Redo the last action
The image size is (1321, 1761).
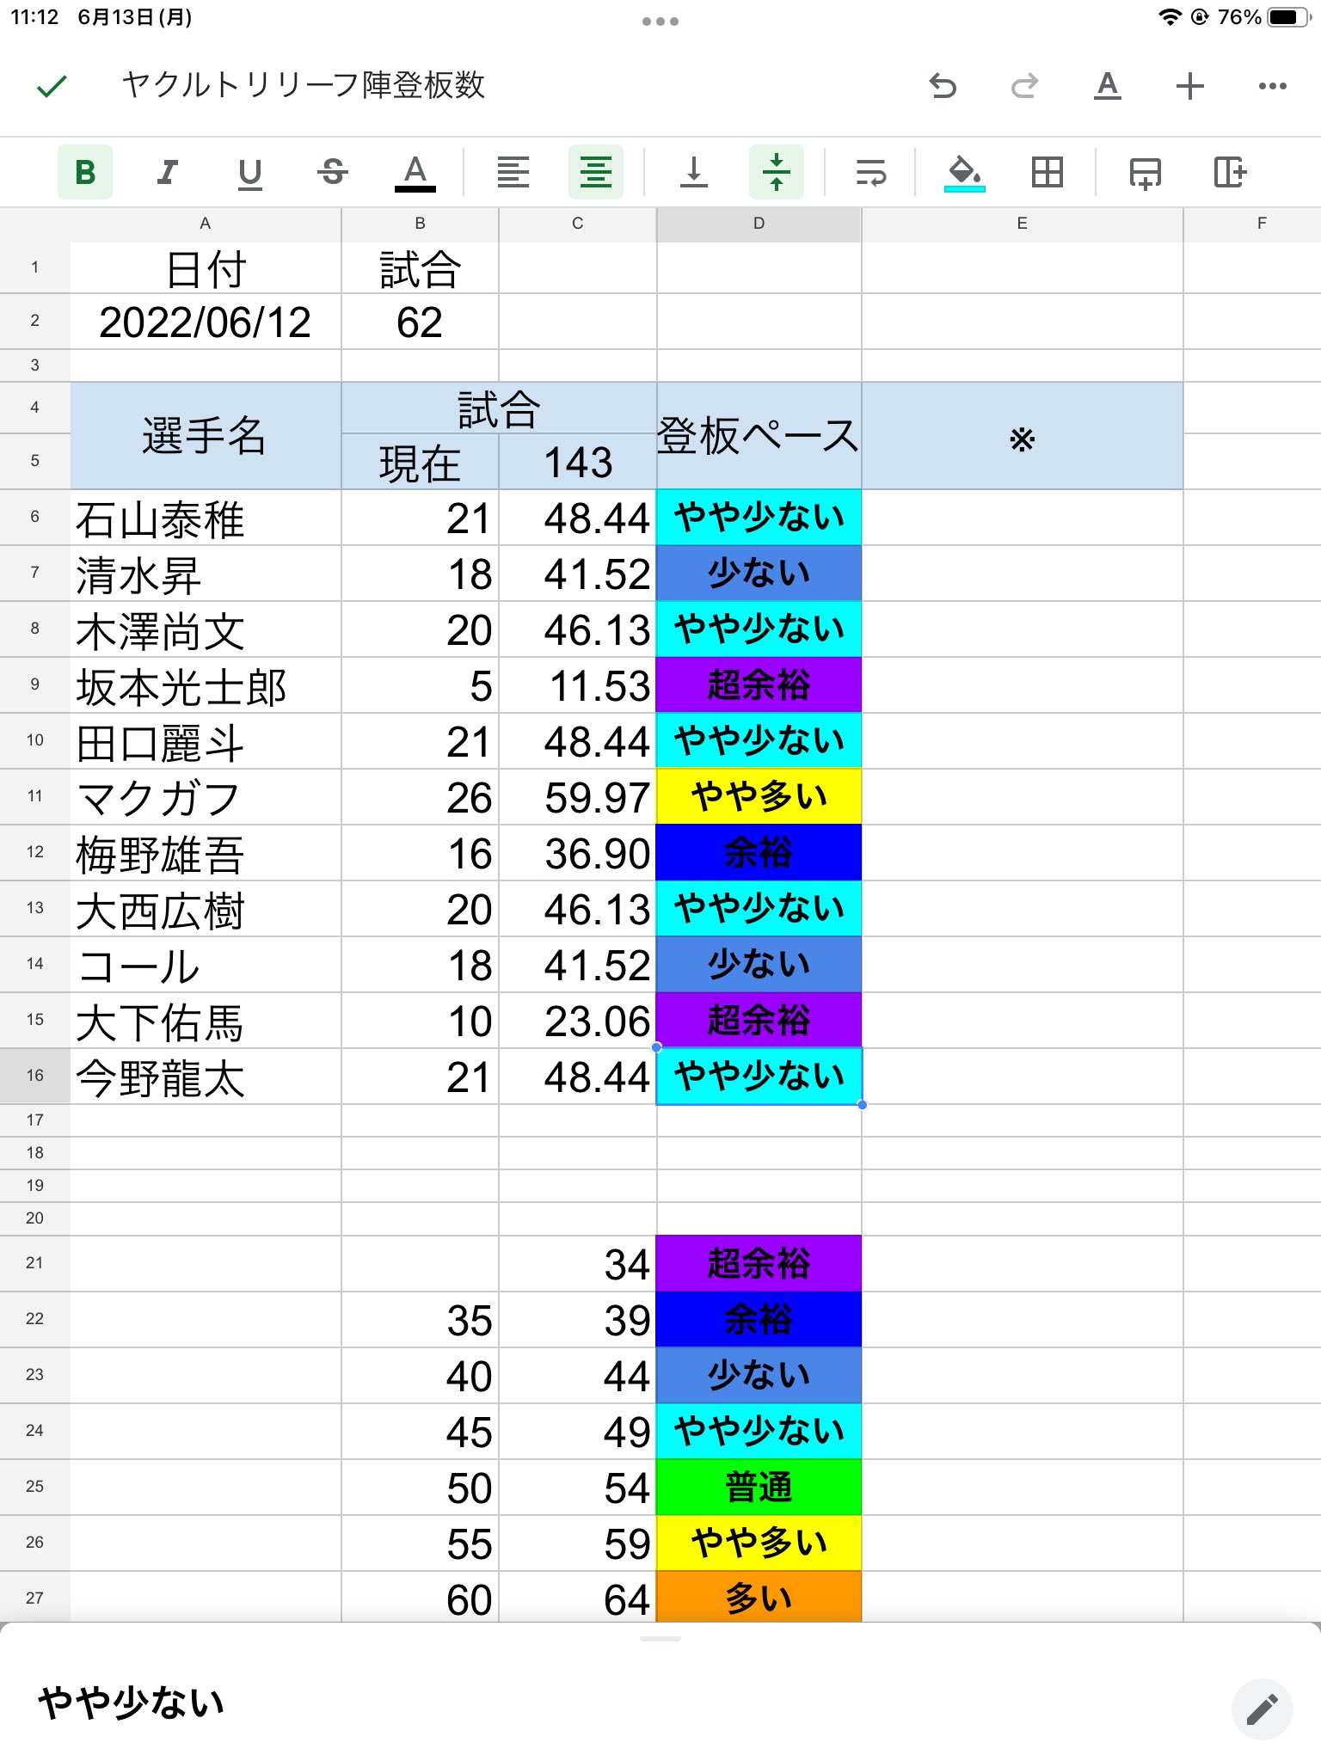[1024, 86]
